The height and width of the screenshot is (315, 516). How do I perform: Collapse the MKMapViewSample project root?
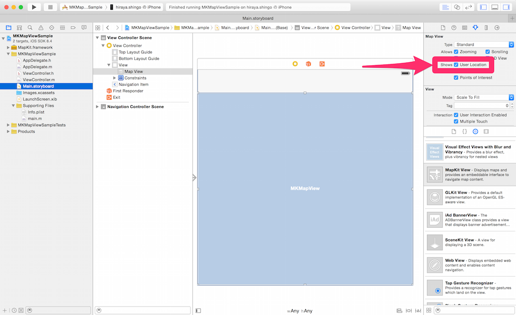coord(4,38)
